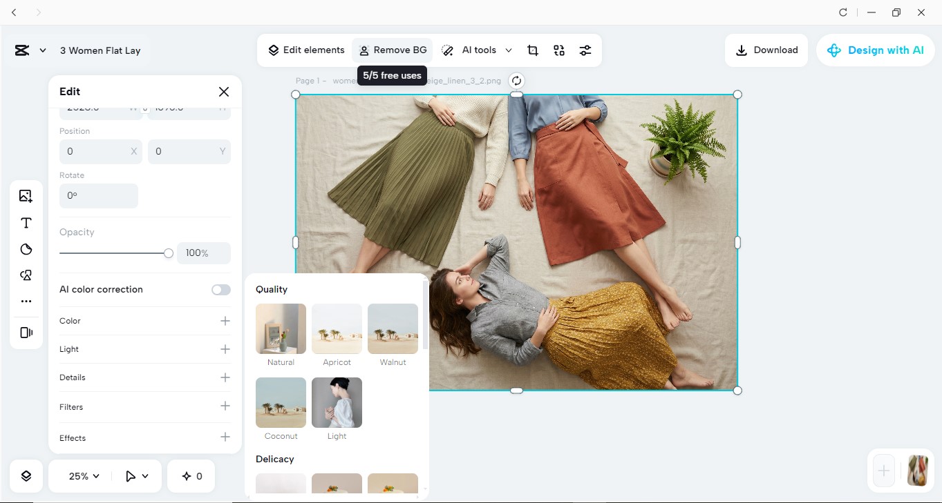Click the Design with AI button
The width and height of the screenshot is (942, 503).
875,50
